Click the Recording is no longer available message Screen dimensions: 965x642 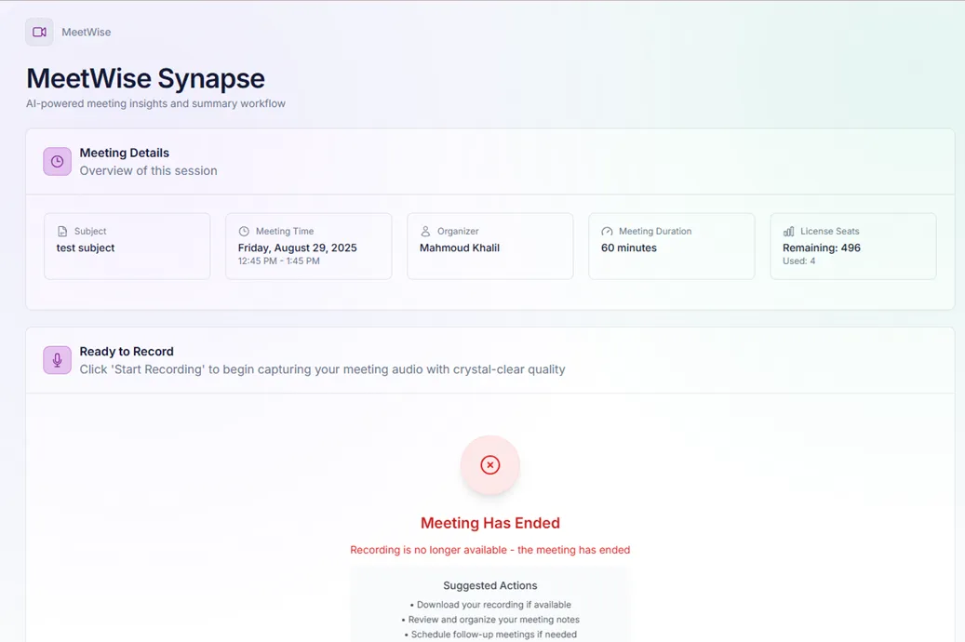click(x=490, y=550)
